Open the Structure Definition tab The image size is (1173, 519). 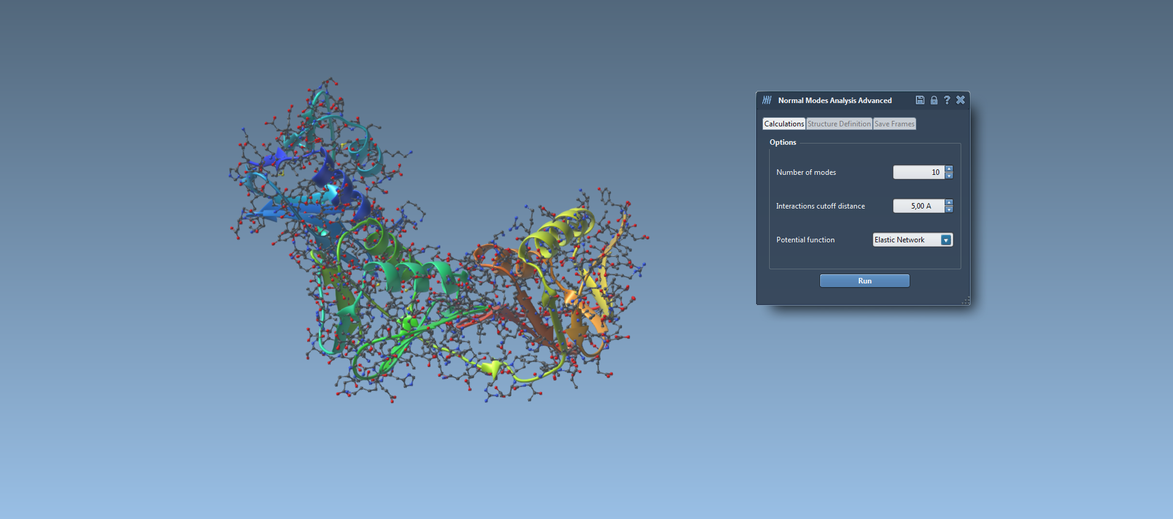(x=839, y=124)
